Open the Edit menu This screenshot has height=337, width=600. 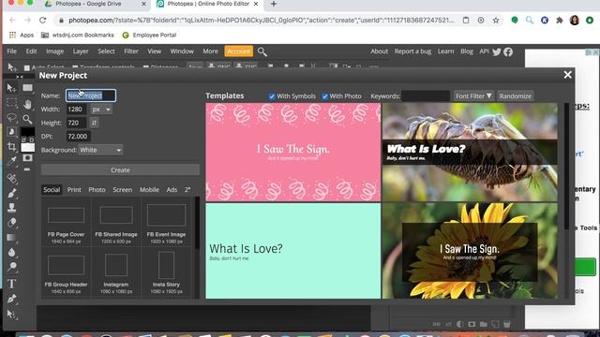click(x=31, y=51)
